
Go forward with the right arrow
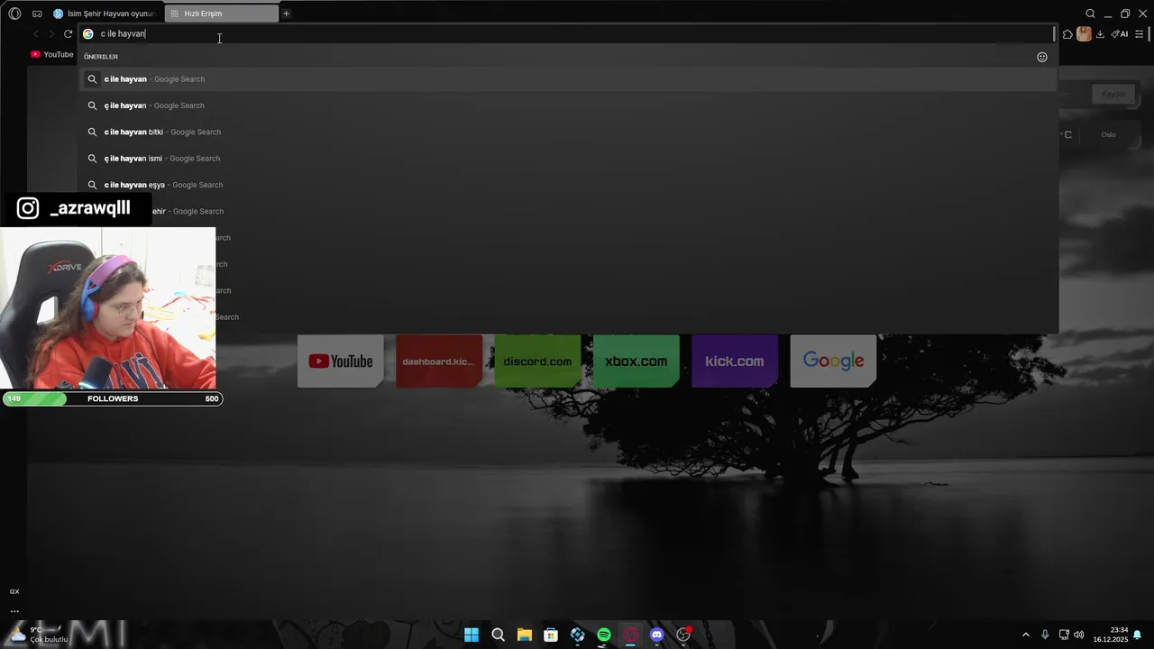(51, 34)
